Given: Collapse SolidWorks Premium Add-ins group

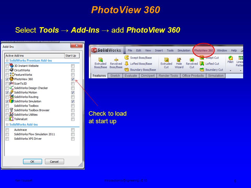Looking at the screenshot, I should [x=7, y=60].
